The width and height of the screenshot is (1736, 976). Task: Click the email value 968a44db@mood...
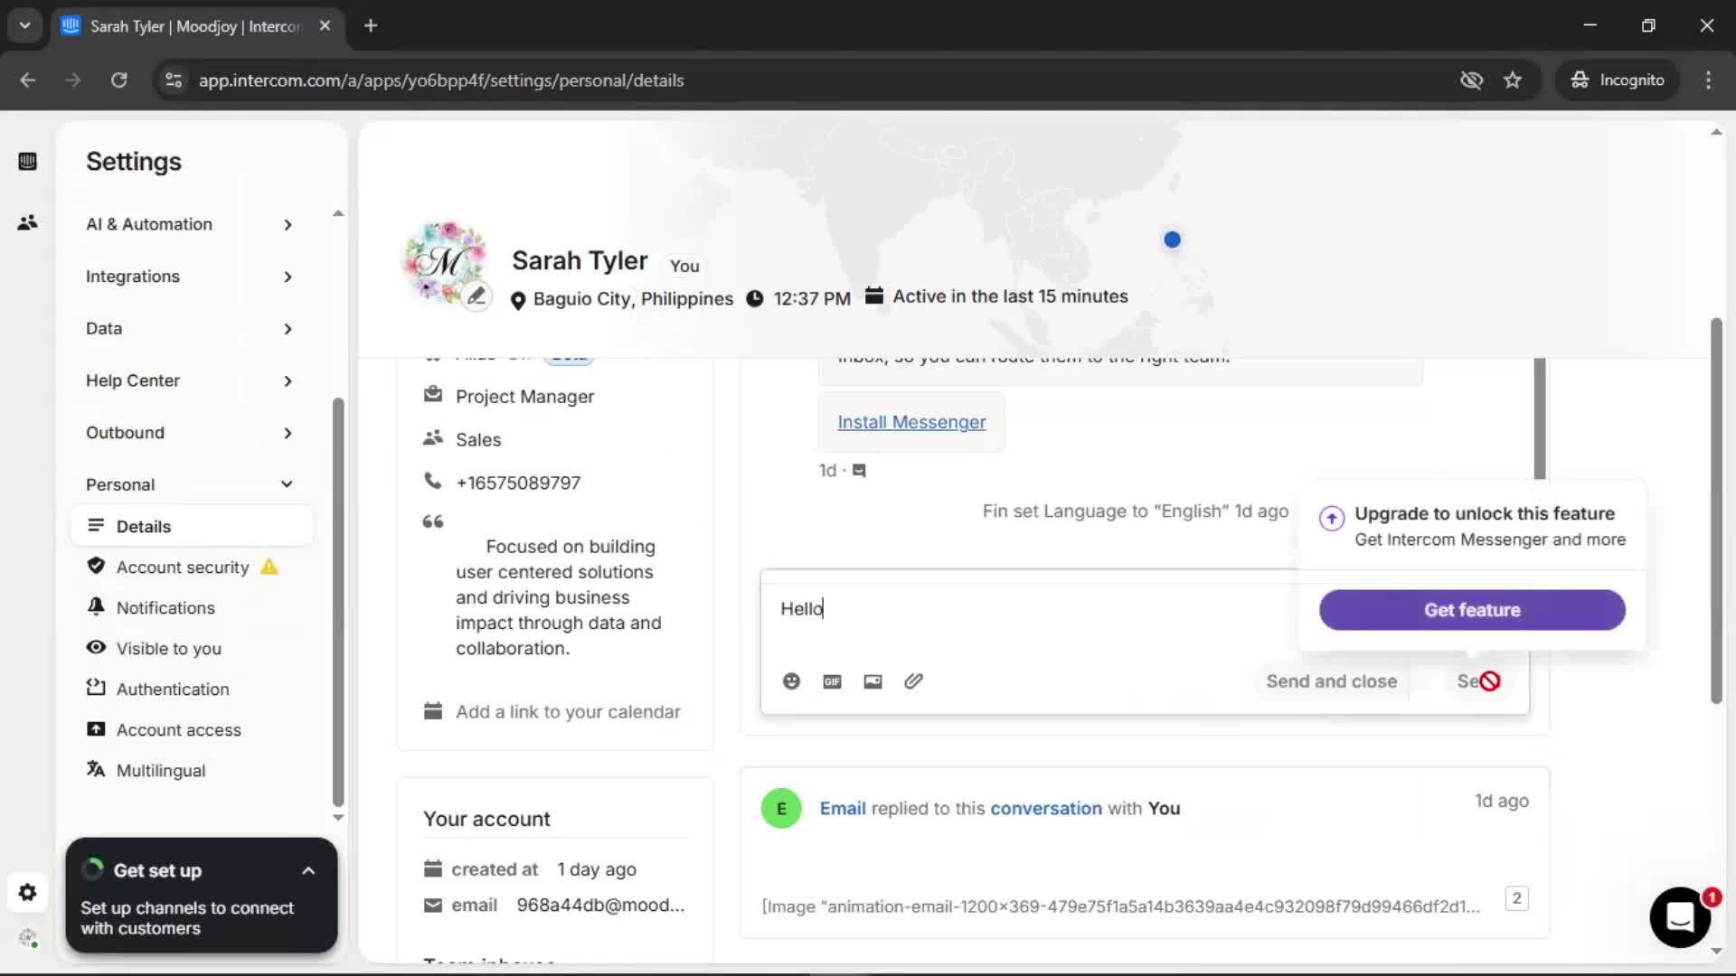pyautogui.click(x=600, y=906)
